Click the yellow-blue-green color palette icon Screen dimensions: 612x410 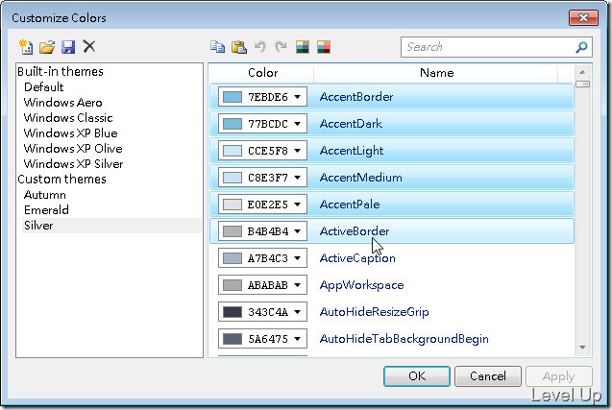(303, 47)
